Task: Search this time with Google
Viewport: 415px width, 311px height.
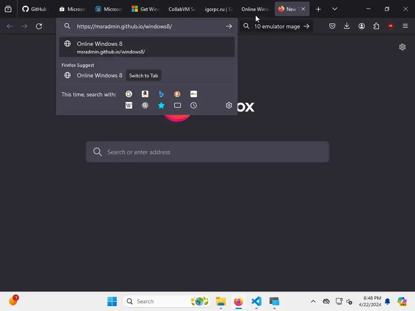Action: click(129, 94)
